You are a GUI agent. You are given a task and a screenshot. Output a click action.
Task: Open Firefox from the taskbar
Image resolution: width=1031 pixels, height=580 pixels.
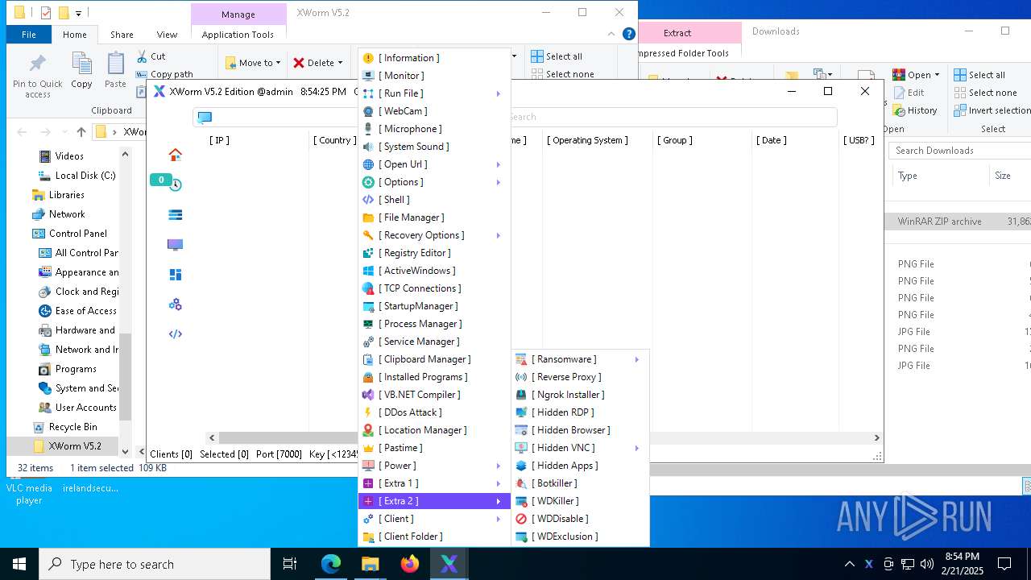tap(410, 564)
